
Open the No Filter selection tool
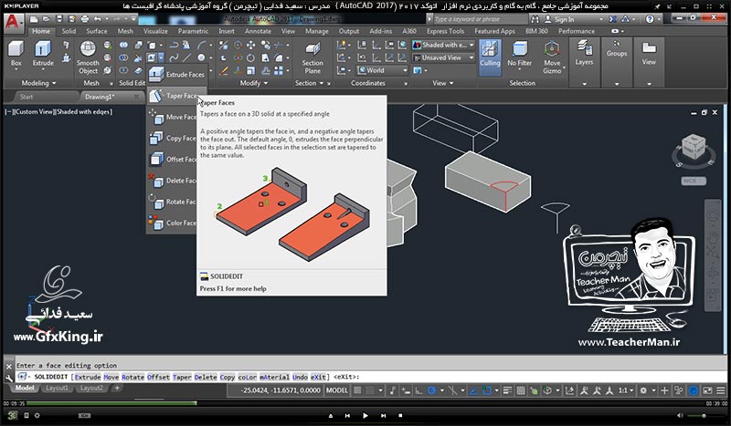pos(519,54)
